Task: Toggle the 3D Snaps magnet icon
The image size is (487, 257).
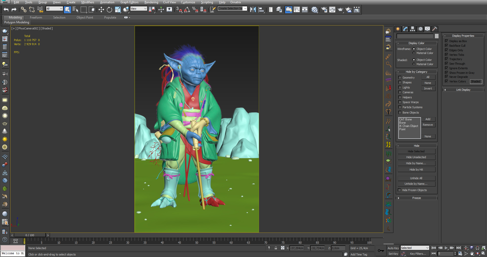Action: pyautogui.click(x=179, y=10)
